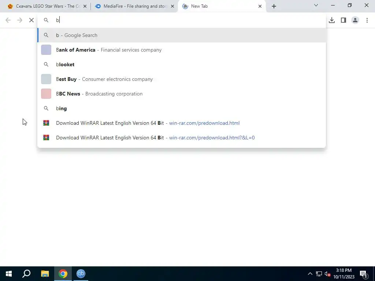Select the New Tab tab

pos(222,6)
